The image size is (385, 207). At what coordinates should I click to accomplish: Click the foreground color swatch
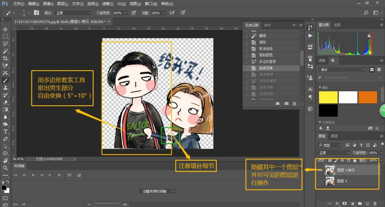coord(4,188)
